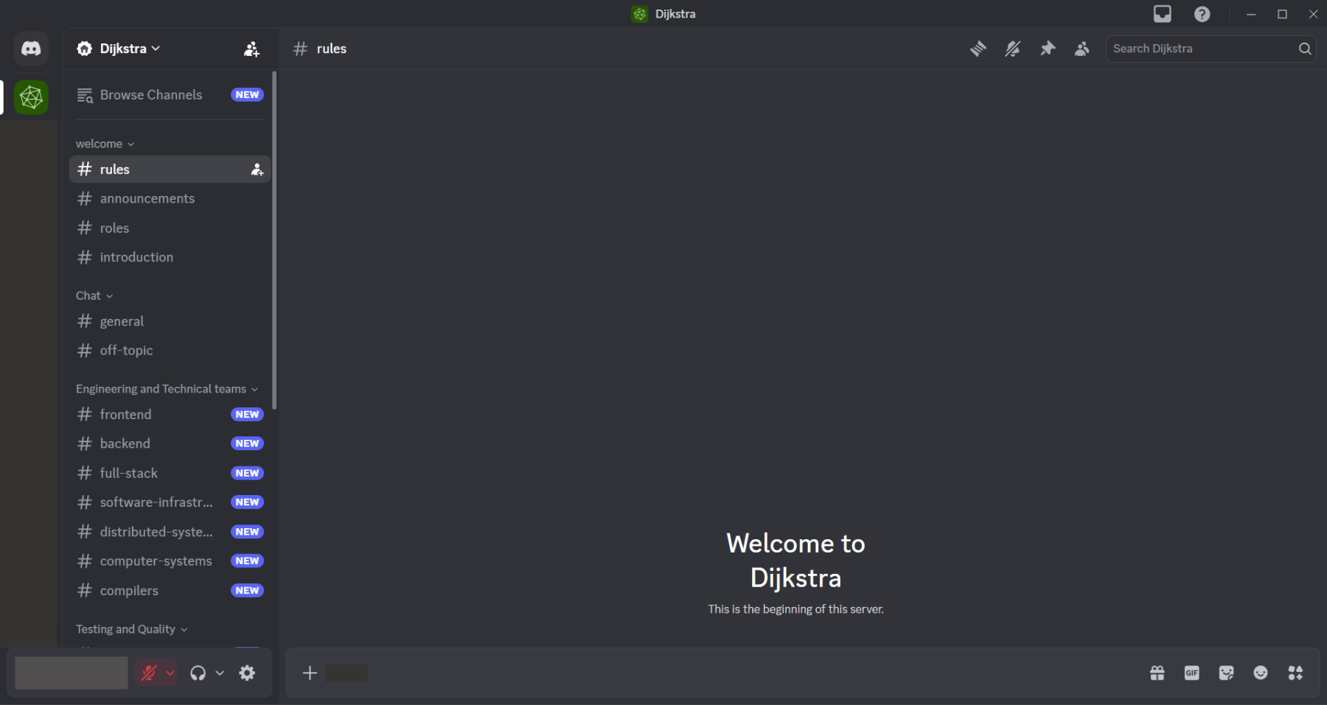
Task: Toggle headphones deafen button
Action: click(198, 673)
